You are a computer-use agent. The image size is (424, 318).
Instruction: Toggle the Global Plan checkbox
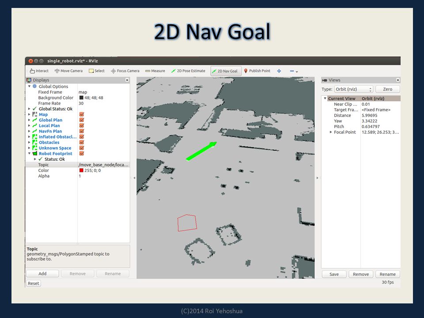[82, 120]
